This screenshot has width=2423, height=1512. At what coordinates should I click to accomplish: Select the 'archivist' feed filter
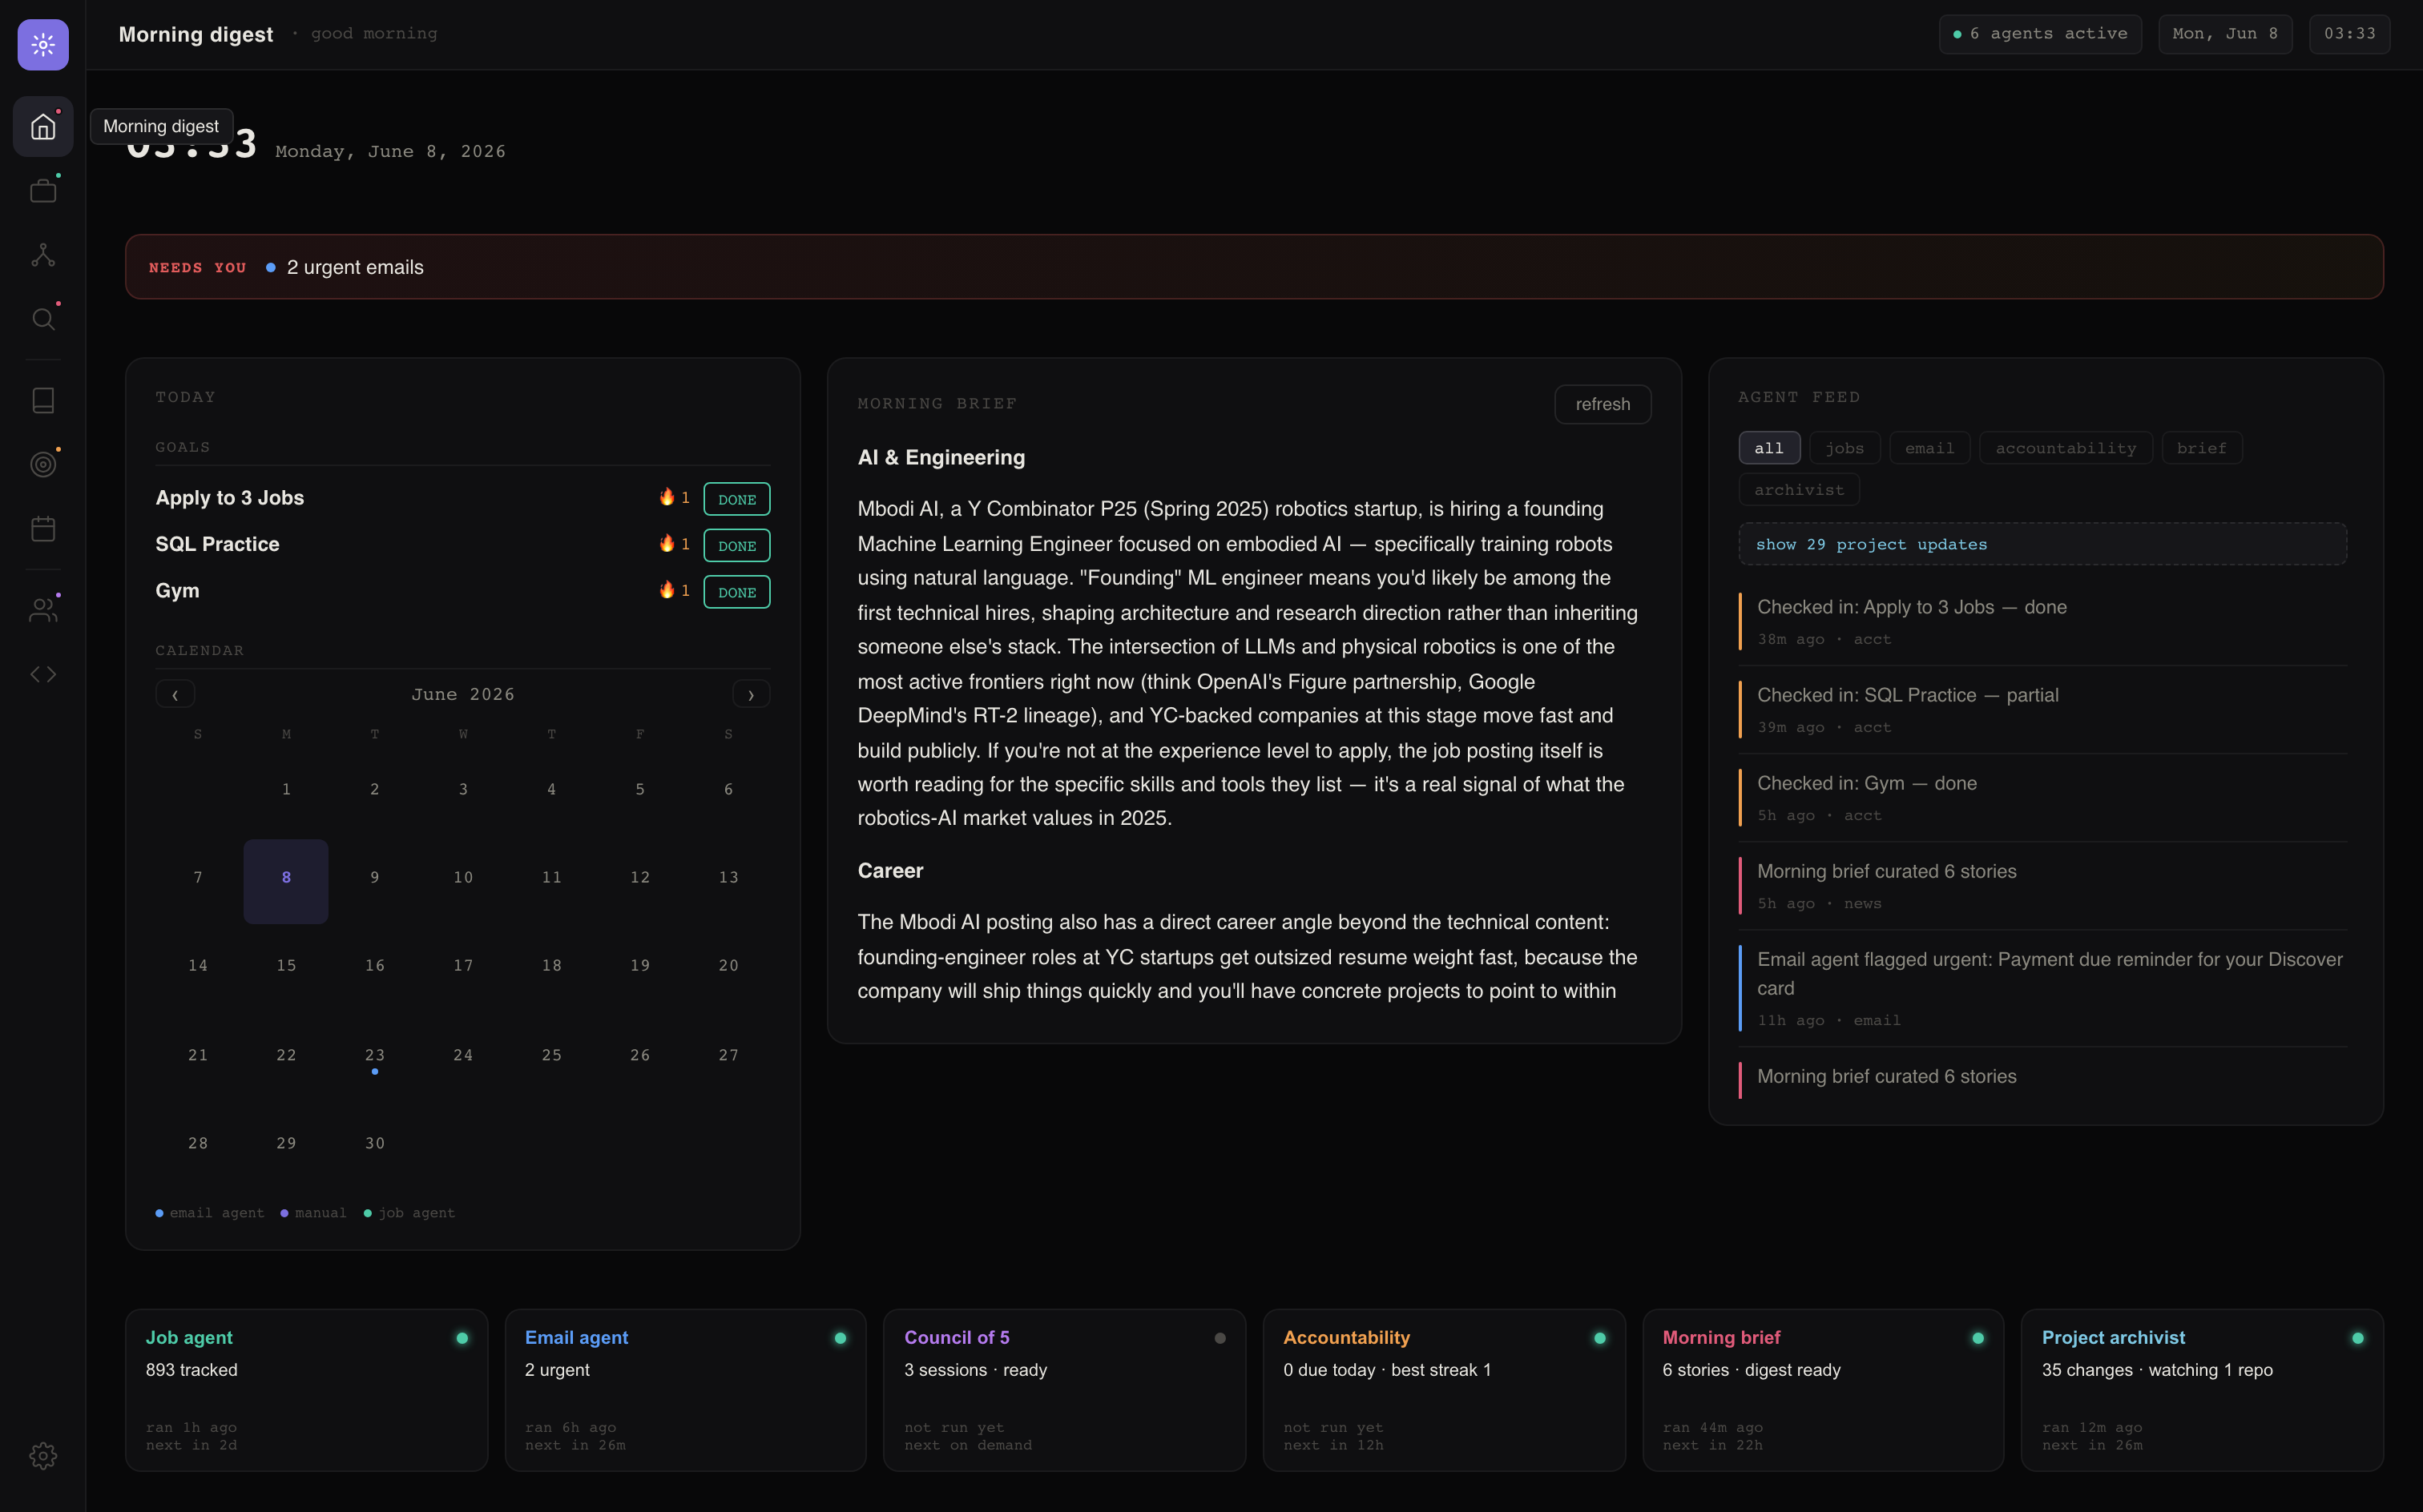1798,490
